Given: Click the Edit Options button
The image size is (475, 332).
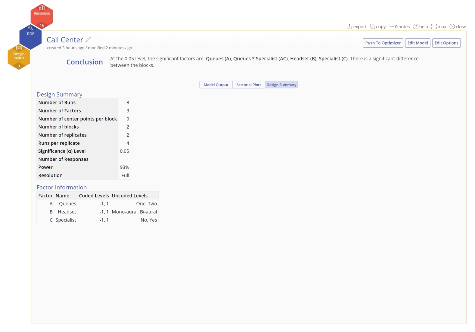Looking at the screenshot, I should [446, 43].
